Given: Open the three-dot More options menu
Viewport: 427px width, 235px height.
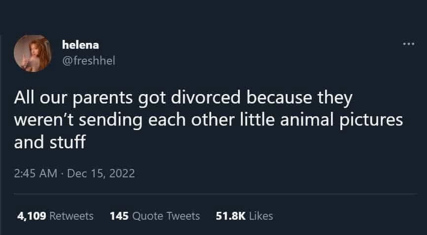Looking at the screenshot, I should point(408,45).
